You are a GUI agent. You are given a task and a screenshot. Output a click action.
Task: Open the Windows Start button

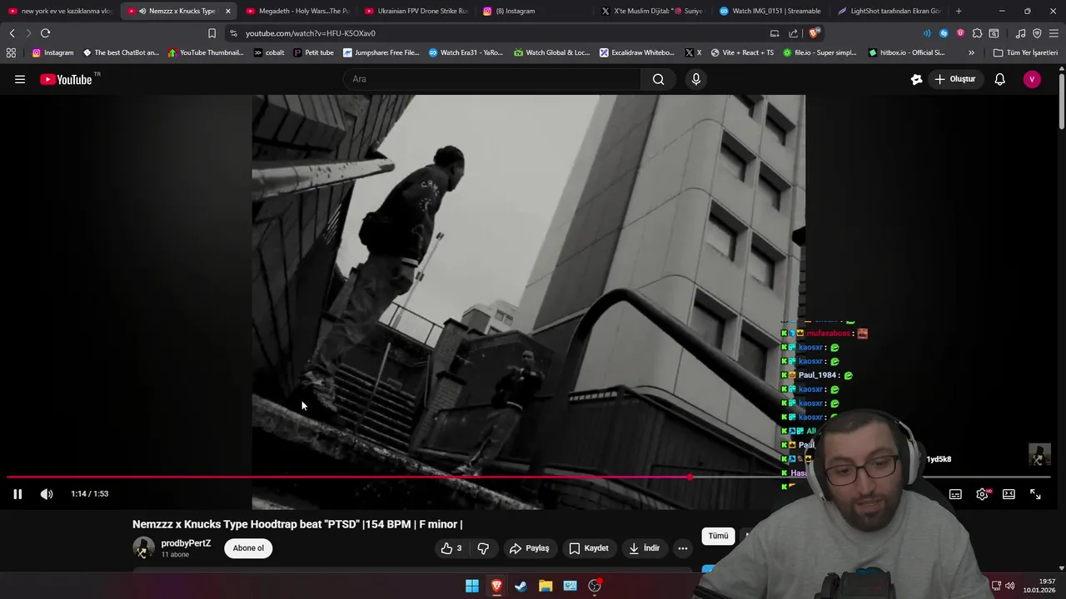(x=472, y=586)
